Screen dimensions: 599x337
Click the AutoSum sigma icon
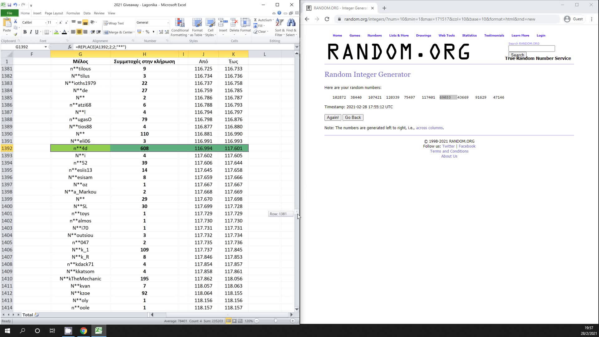(256, 20)
